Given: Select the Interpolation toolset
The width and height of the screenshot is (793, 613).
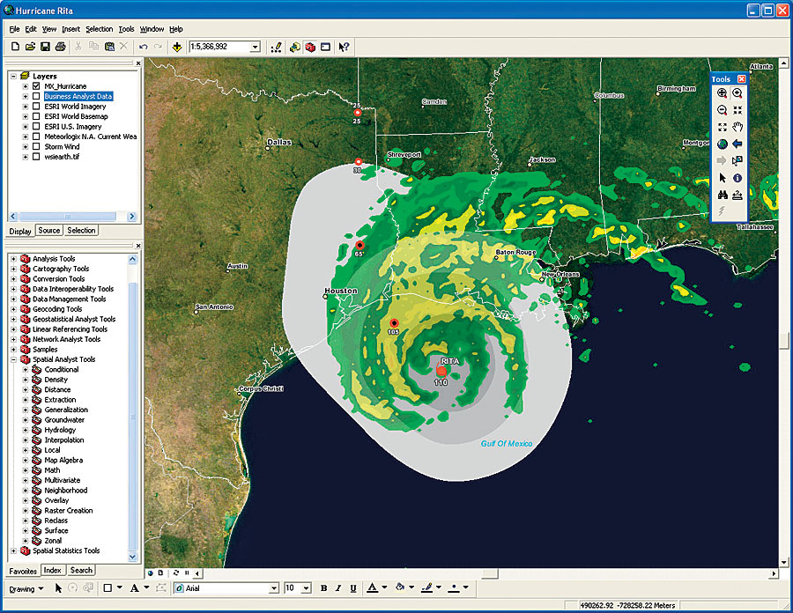Looking at the screenshot, I should click(x=63, y=439).
